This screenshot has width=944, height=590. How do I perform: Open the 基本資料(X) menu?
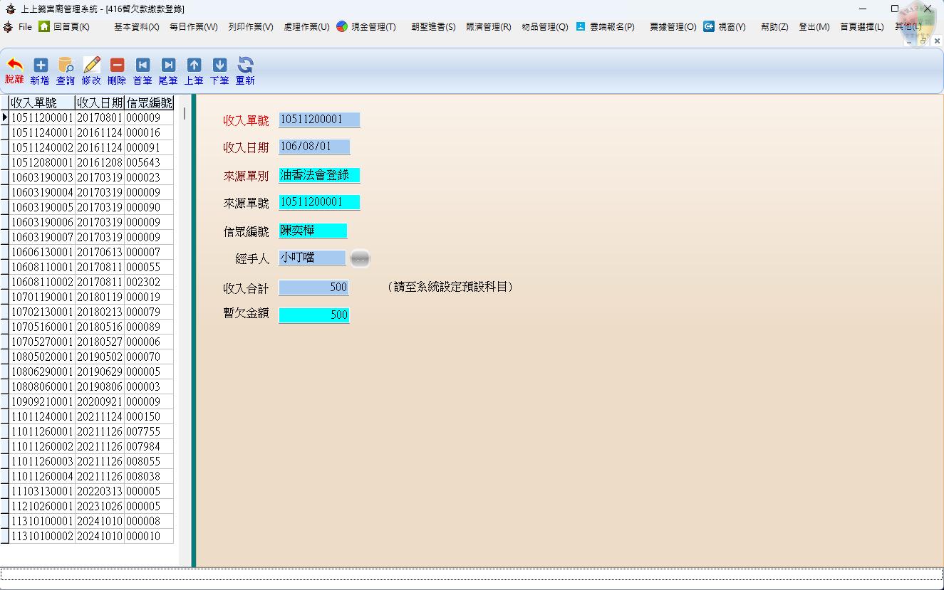point(136,27)
